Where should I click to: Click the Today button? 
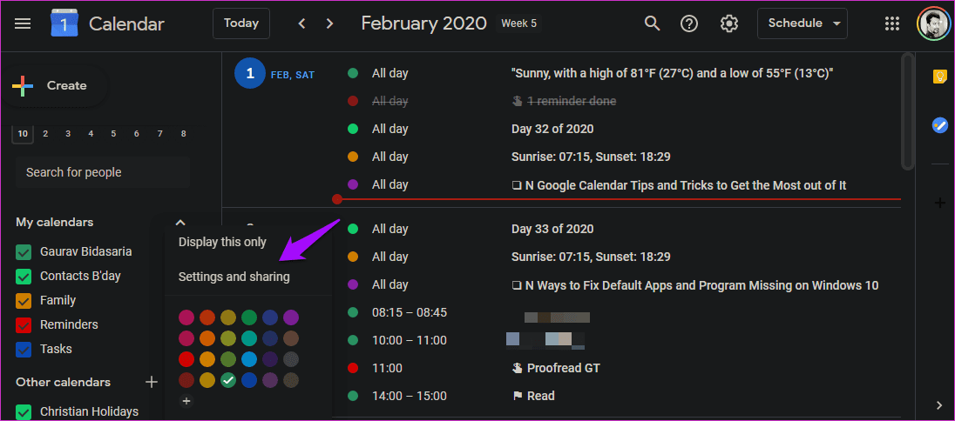[x=241, y=23]
